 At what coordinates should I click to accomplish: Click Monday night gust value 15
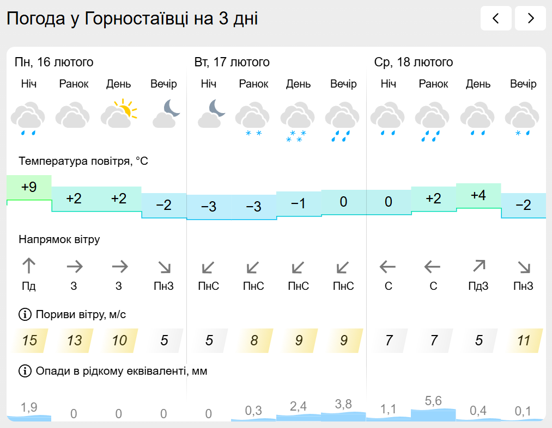click(x=30, y=341)
